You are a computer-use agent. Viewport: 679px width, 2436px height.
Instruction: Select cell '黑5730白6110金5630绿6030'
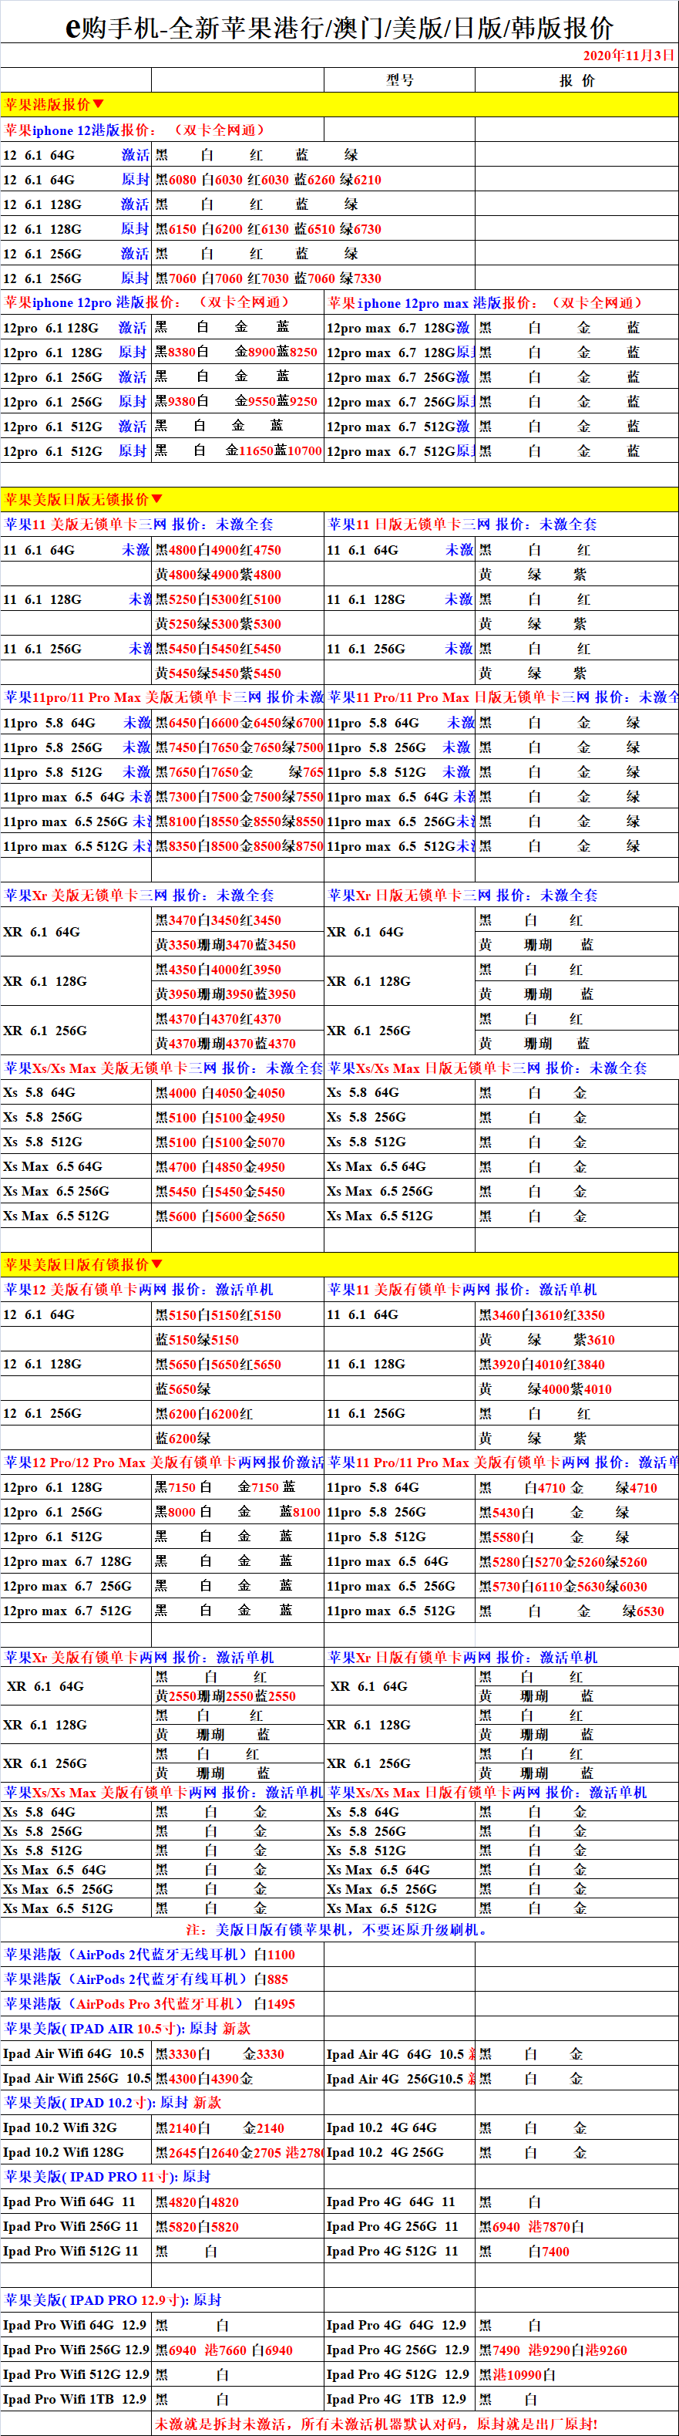click(576, 1586)
